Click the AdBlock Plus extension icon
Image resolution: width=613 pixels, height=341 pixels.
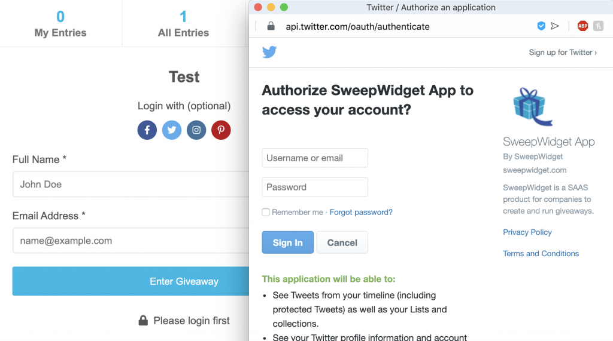coord(582,26)
